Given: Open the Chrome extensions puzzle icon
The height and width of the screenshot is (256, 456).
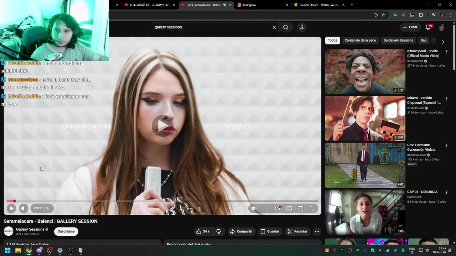Looking at the screenshot, I should [x=421, y=15].
